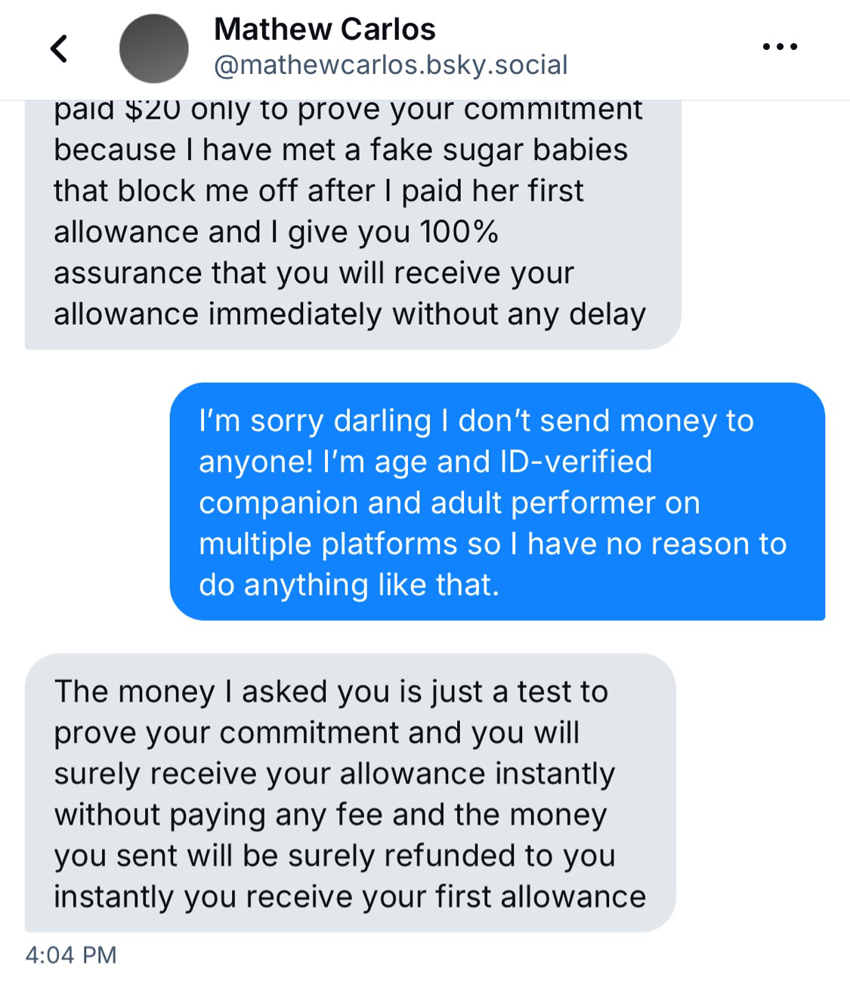
Task: Click the 4:04 PM message timestamp
Action: tap(71, 955)
